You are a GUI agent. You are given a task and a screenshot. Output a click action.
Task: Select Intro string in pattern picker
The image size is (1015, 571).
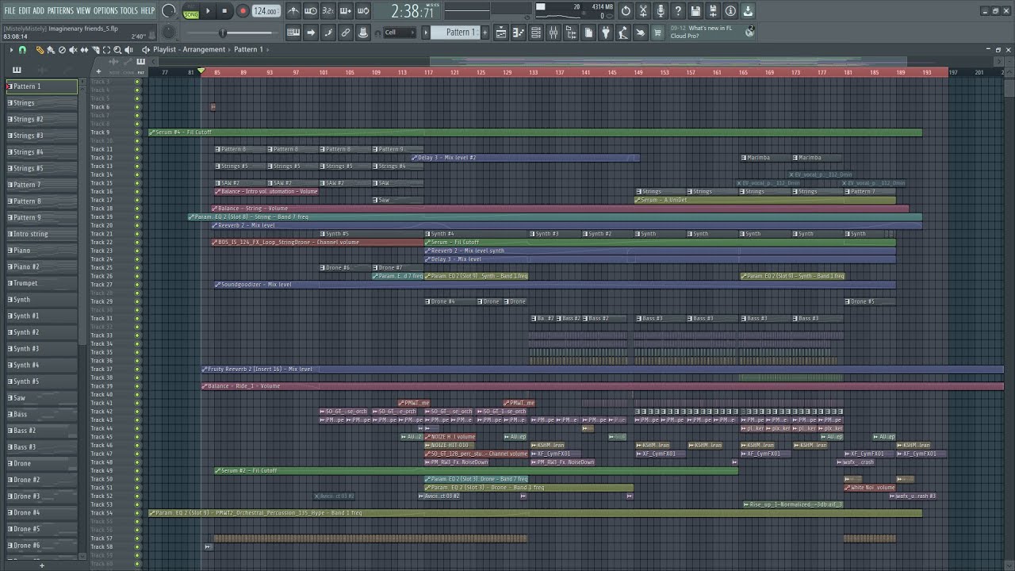coord(42,234)
